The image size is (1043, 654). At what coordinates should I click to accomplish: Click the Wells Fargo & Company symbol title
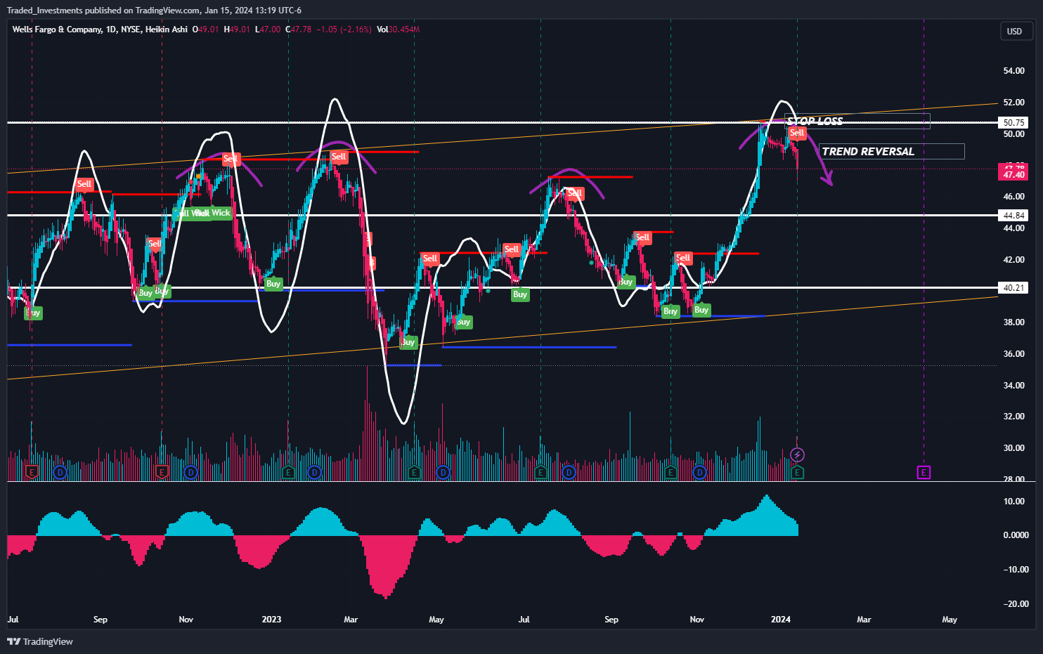pyautogui.click(x=58, y=30)
